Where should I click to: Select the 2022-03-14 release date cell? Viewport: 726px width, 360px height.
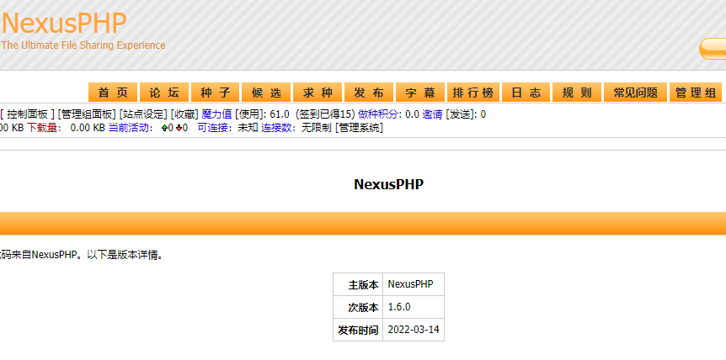(414, 330)
